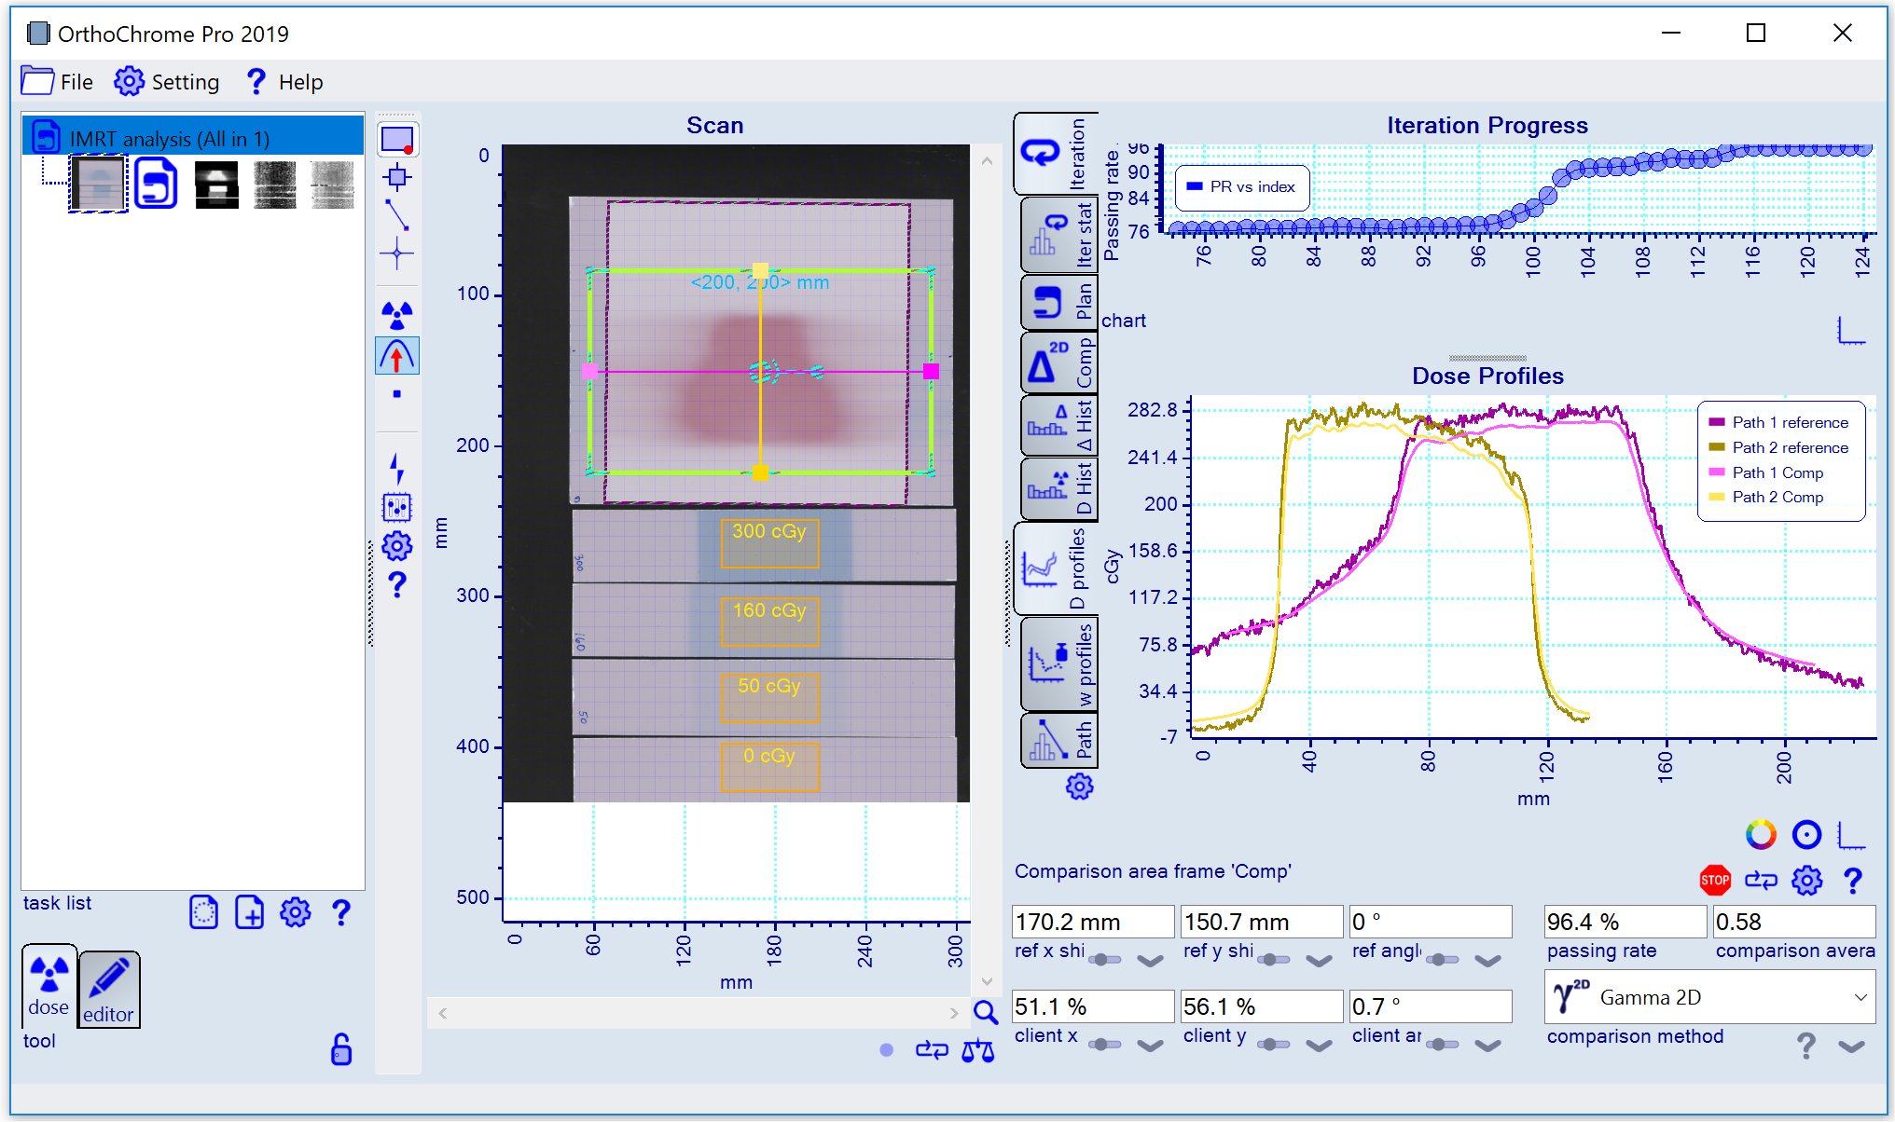Expand the ref x shift chevron
This screenshot has height=1122, width=1895.
[x=1150, y=961]
